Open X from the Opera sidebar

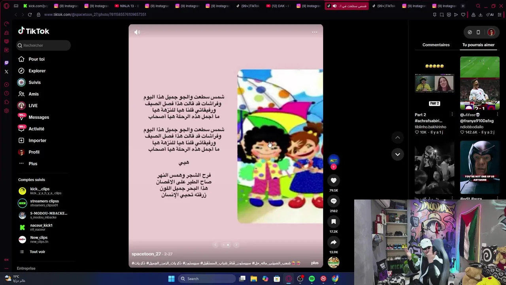pos(6,72)
